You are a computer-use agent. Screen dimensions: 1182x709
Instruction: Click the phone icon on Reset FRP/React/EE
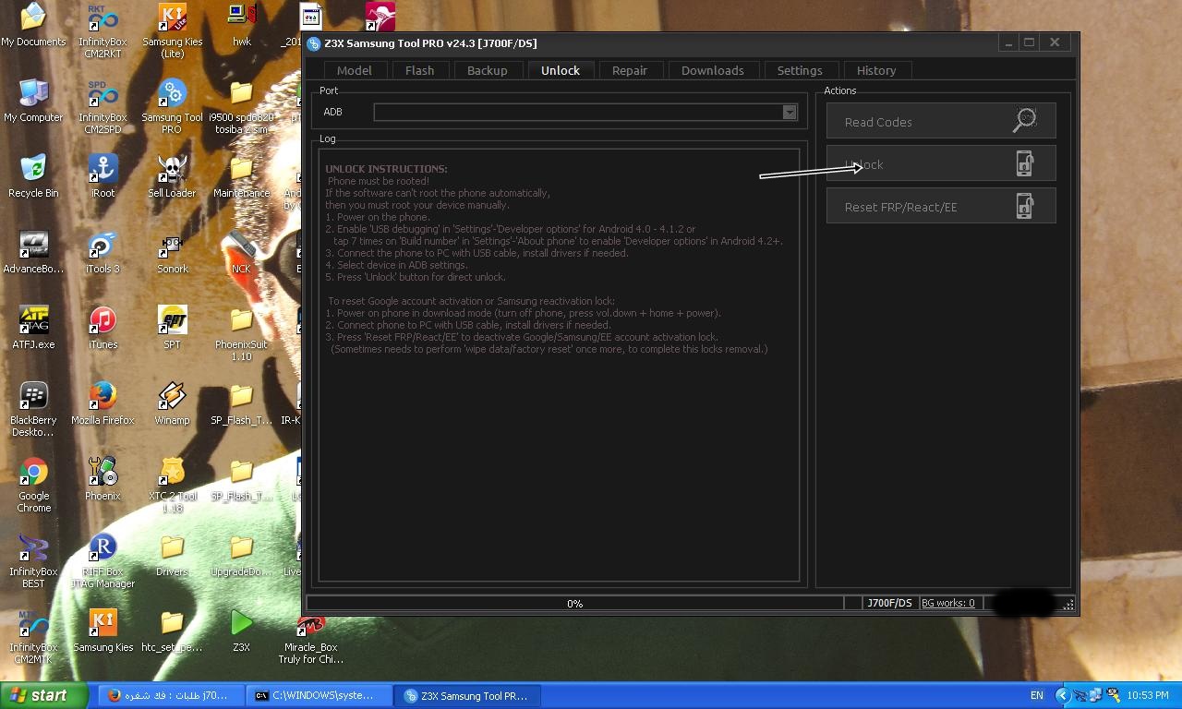[x=1025, y=206]
